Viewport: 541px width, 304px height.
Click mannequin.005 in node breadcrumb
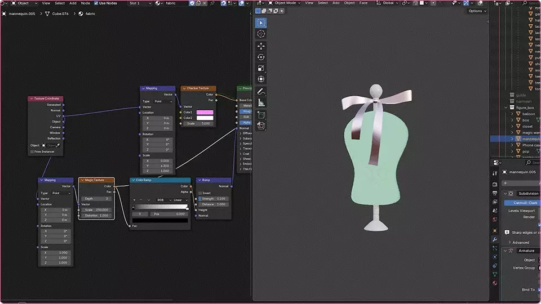pos(22,14)
